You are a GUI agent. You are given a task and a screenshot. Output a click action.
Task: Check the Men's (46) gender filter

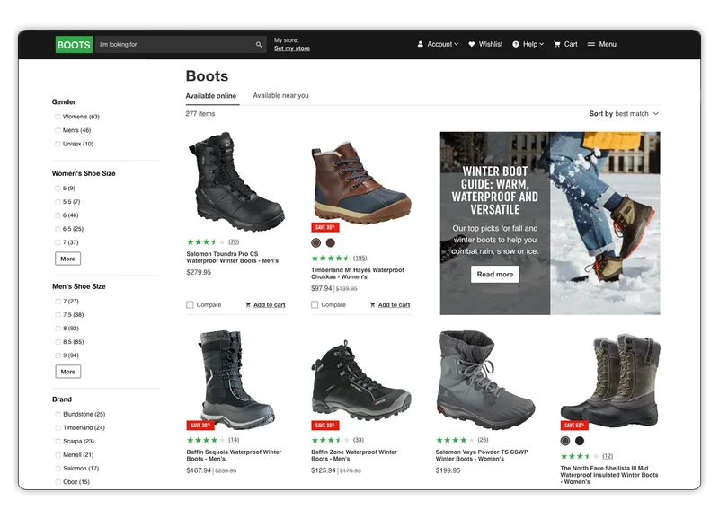tap(58, 130)
